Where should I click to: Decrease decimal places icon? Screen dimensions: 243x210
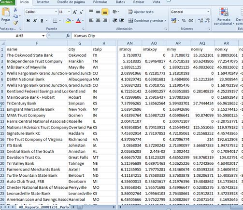pos(208,21)
